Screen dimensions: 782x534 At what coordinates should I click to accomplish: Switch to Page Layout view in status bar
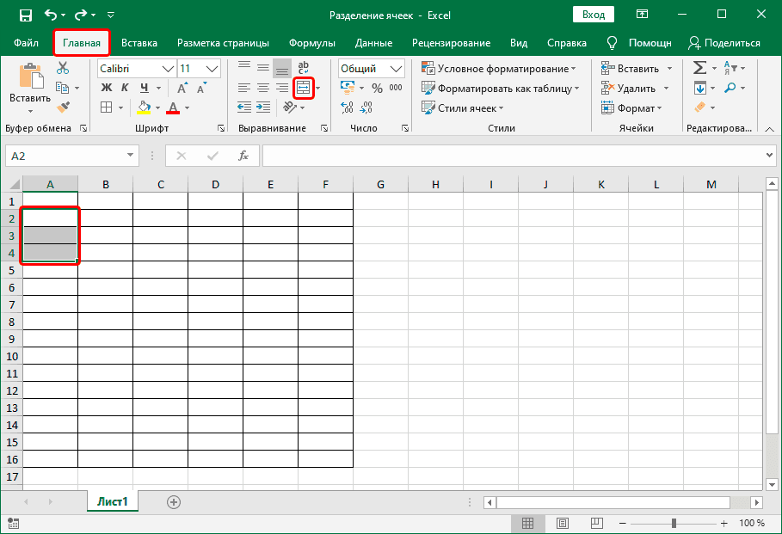[x=562, y=523]
